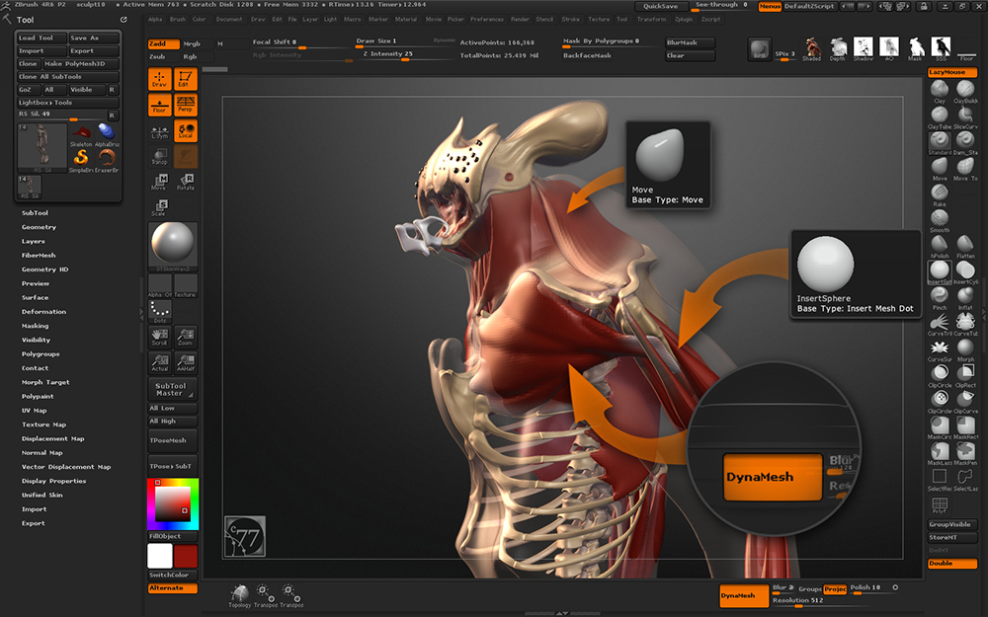This screenshot has width=988, height=617.
Task: Click the Topology icon below the canvas
Action: (x=239, y=595)
